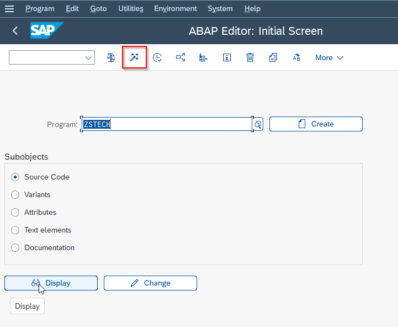
Task: Click the 'ABAP Editor: Initial Screen' title
Action: [256, 31]
